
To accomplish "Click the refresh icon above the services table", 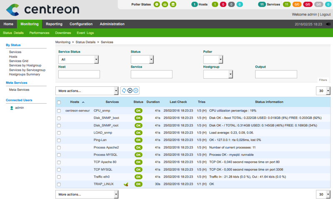I will click(124, 90).
